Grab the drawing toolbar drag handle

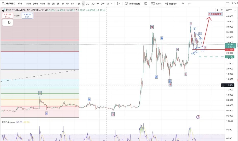pos(4,23)
